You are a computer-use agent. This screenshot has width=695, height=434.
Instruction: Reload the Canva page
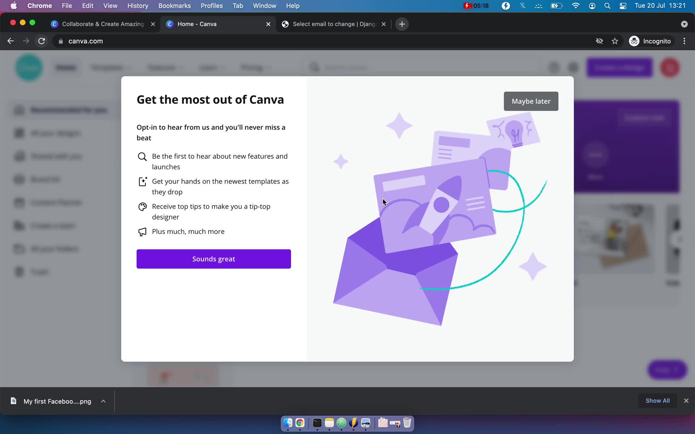pos(42,41)
